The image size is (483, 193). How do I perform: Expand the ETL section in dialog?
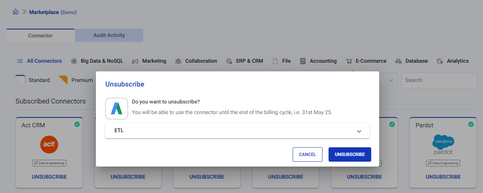(x=238, y=131)
